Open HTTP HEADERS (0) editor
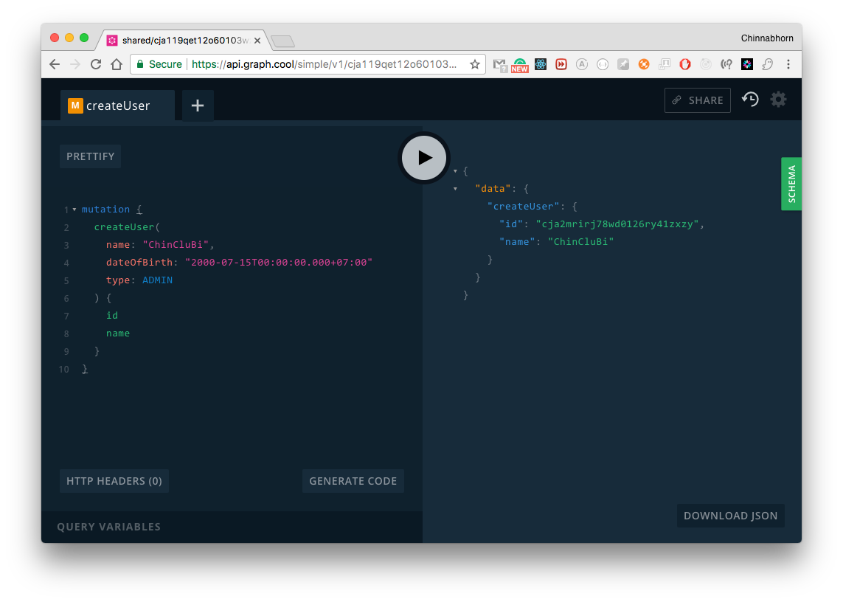Viewport: 843px width, 602px height. coord(114,481)
